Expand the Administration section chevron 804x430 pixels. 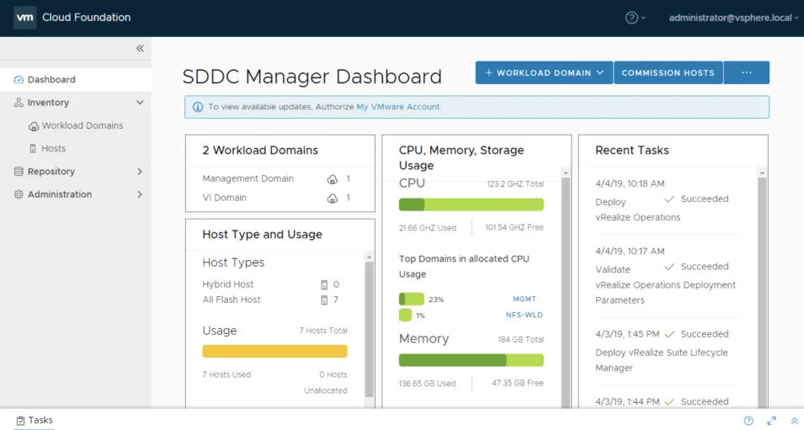(140, 194)
